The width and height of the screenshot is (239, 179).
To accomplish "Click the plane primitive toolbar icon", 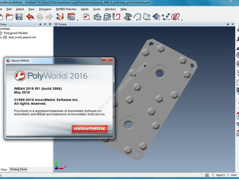I will 147,17.
